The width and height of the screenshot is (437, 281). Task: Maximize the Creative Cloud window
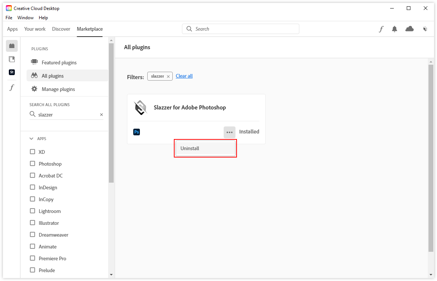pos(409,9)
